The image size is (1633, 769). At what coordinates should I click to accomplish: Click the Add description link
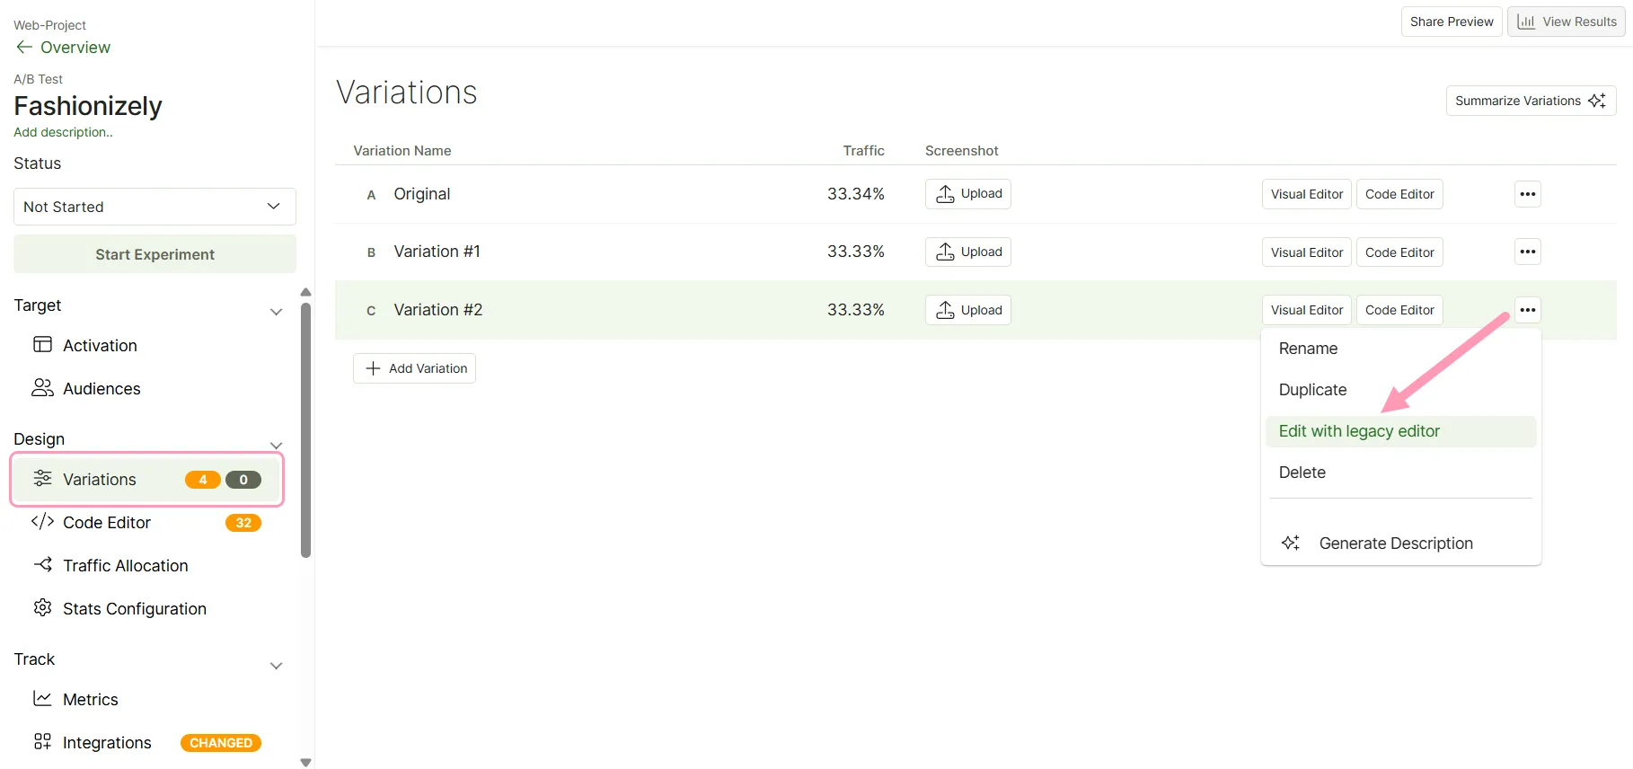63,132
